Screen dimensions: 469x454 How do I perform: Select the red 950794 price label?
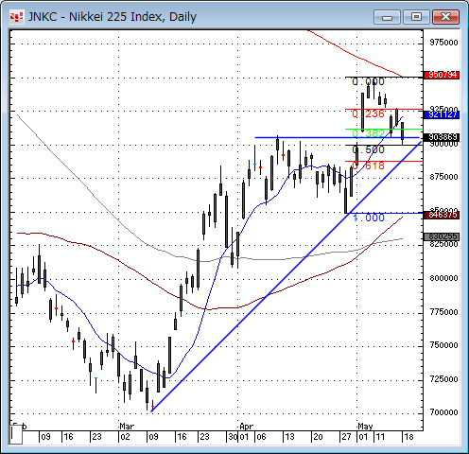coord(442,75)
